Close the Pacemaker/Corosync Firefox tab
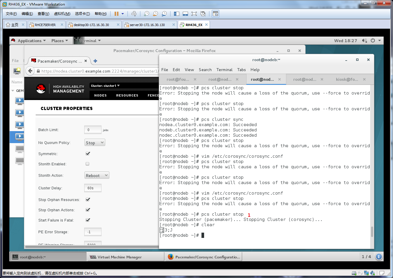The image size is (393, 278). click(x=86, y=61)
